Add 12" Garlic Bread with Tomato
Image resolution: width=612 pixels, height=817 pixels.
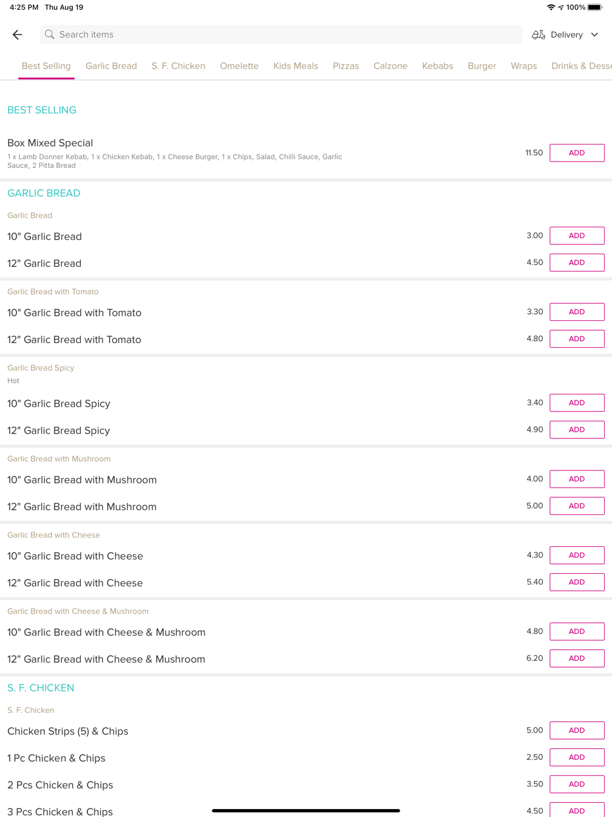[577, 339]
